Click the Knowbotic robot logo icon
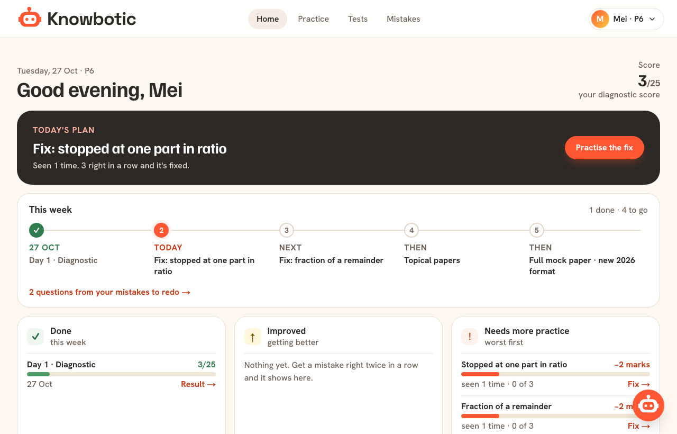 tap(30, 18)
